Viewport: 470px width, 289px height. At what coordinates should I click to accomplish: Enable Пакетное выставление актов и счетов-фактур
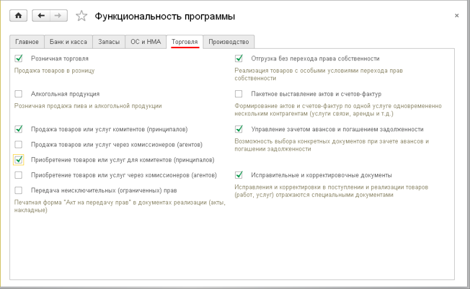click(x=239, y=94)
